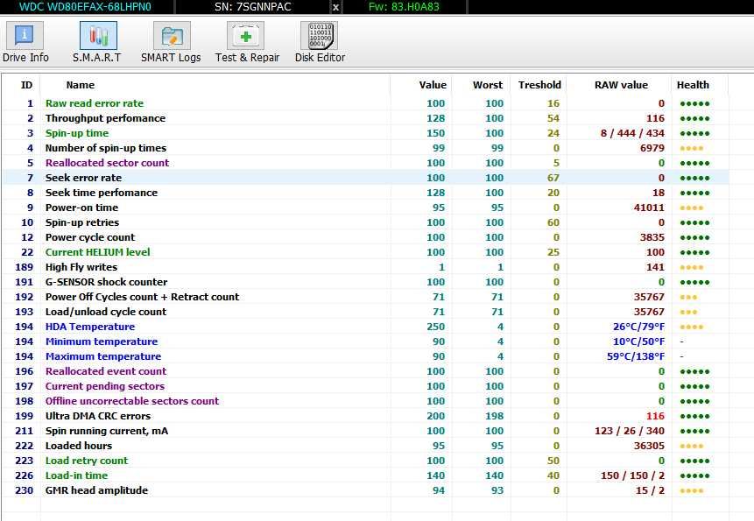Select the Power-on time attribute
Image resolution: width=754 pixels, height=521 pixels.
coord(365,208)
